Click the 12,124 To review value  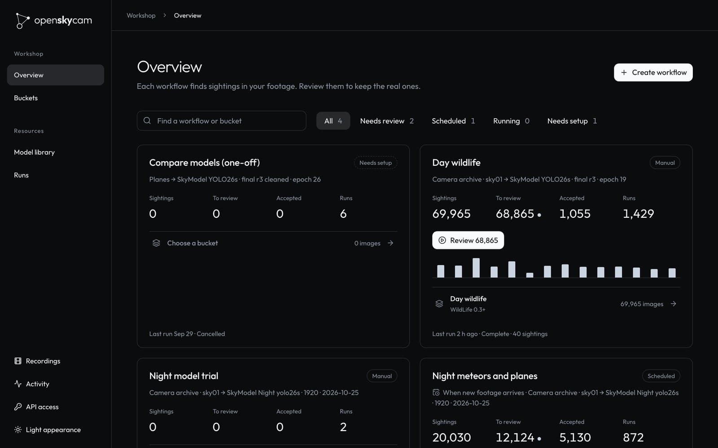pos(515,437)
